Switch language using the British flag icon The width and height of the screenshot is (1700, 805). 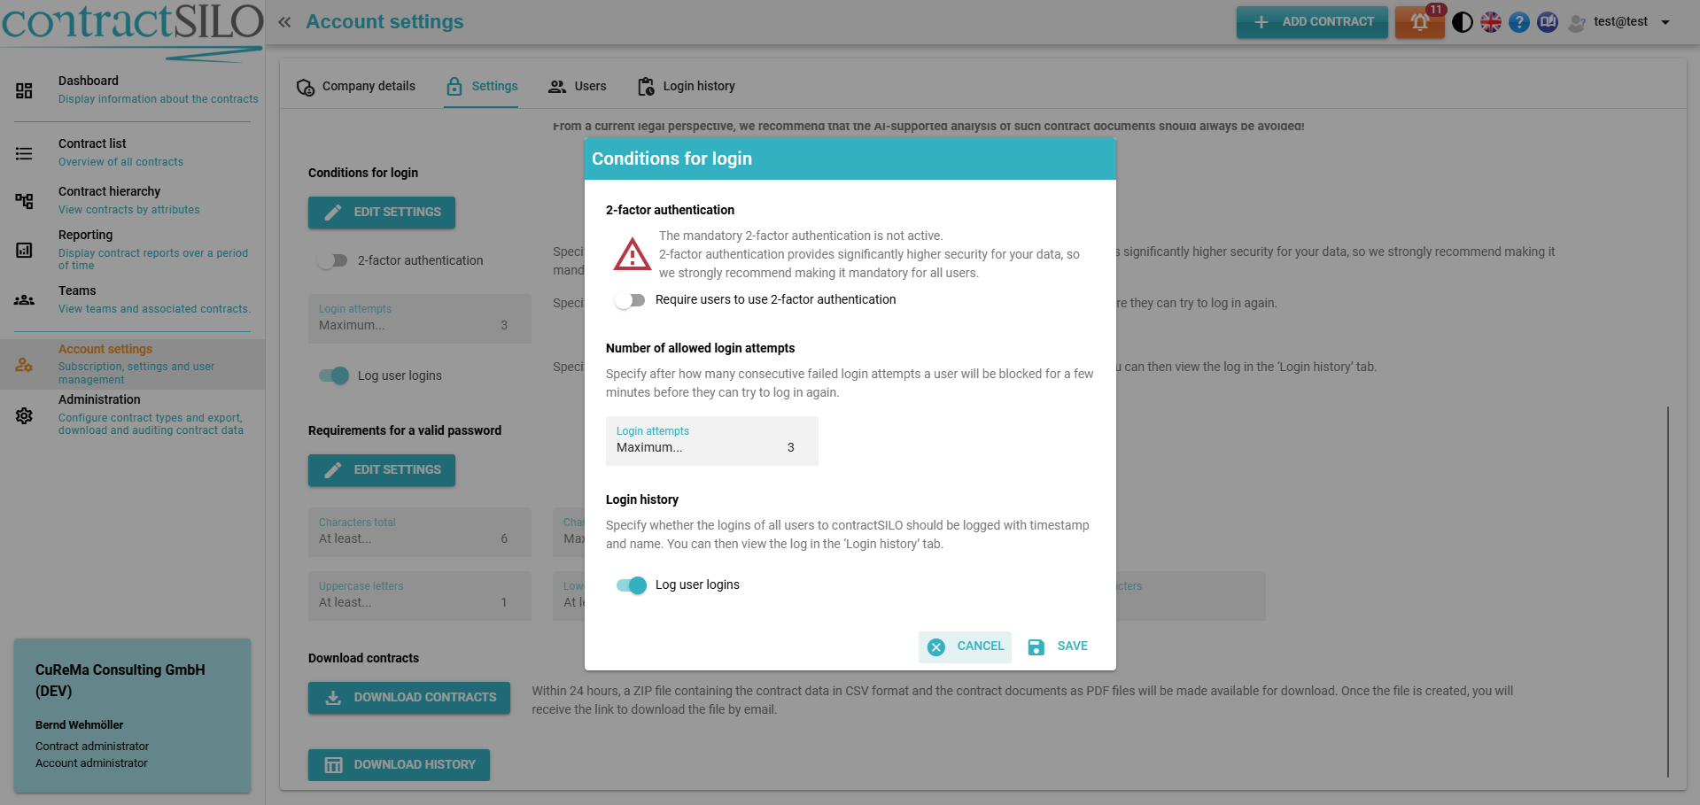point(1490,21)
